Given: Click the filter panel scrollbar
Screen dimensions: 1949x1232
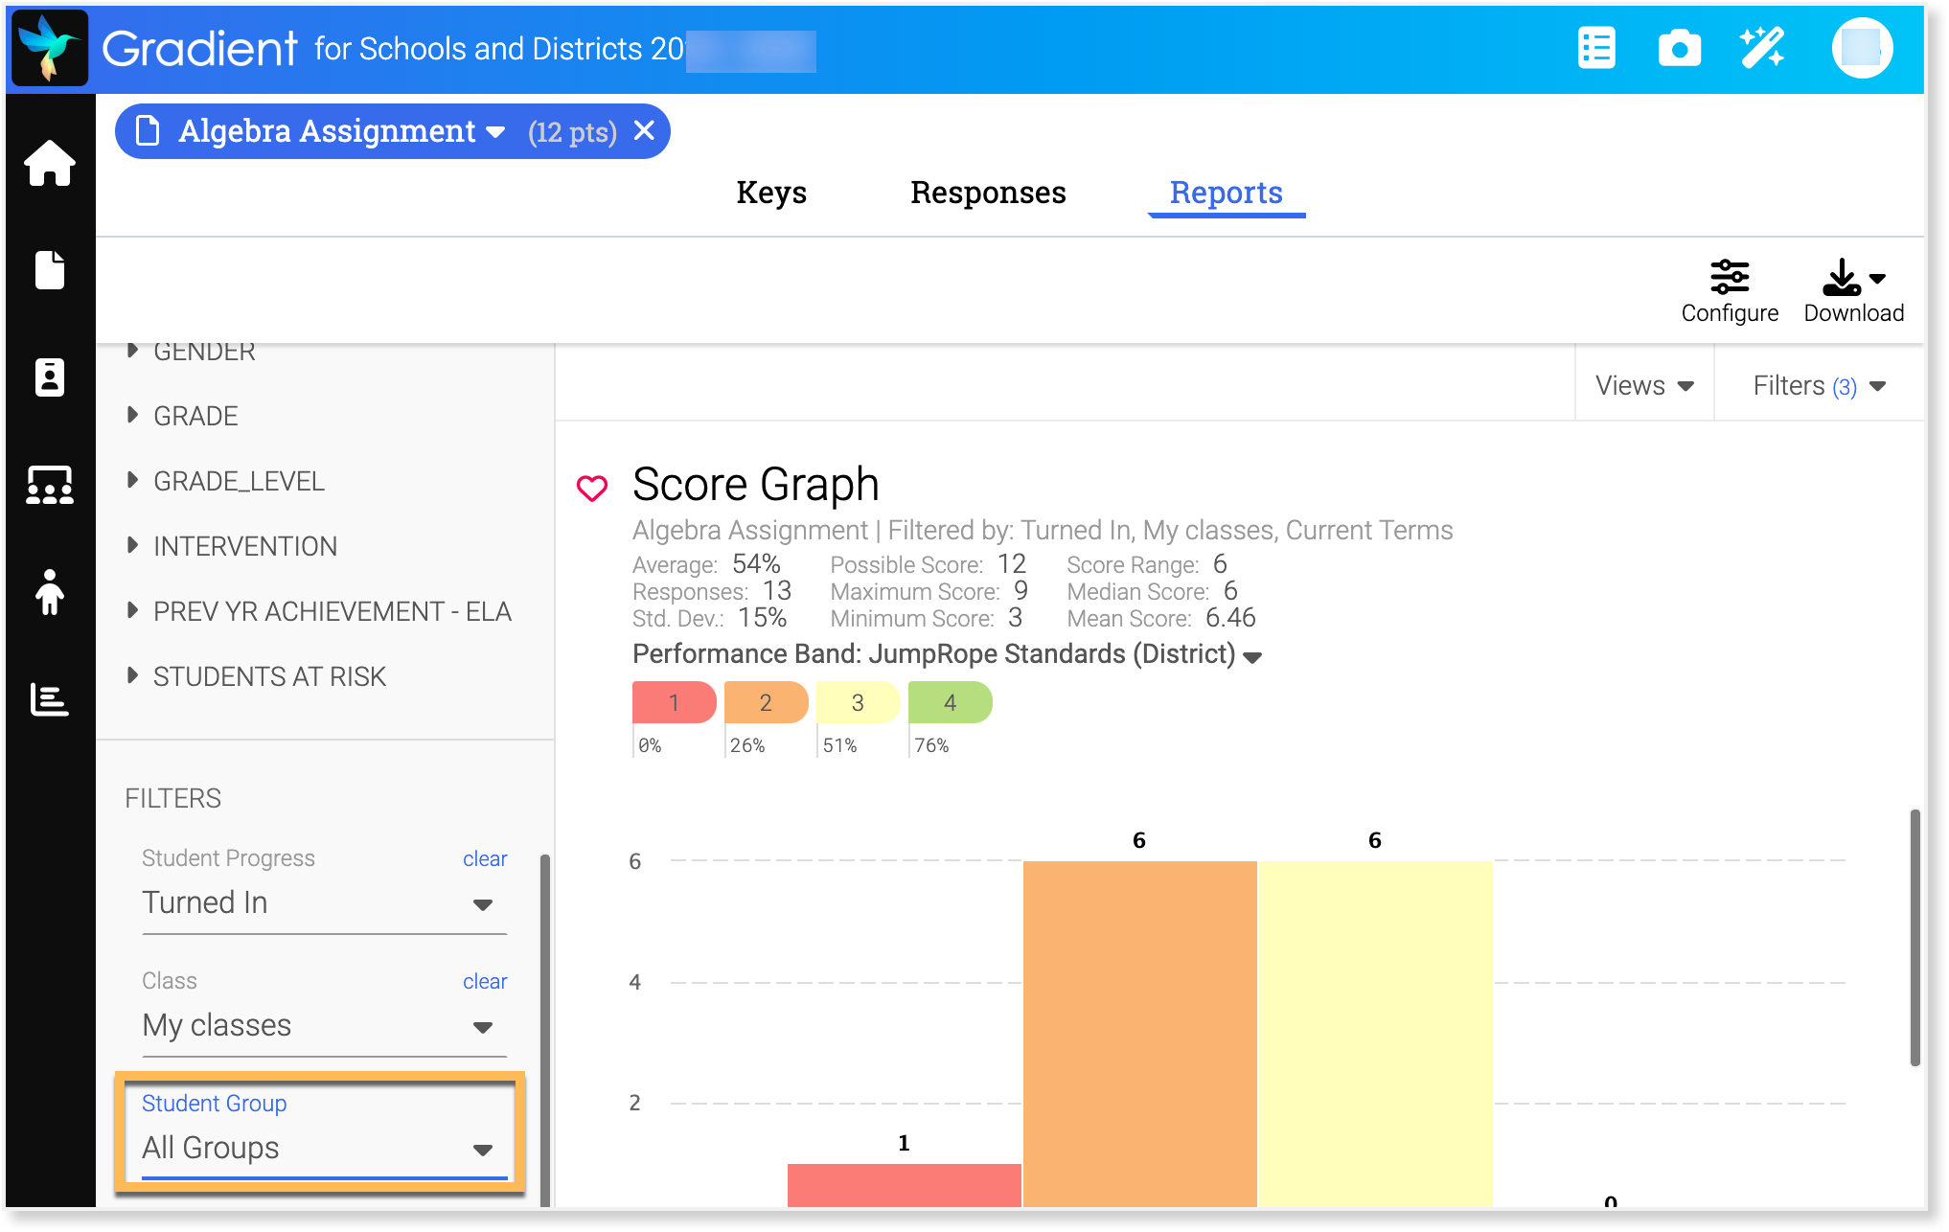Looking at the screenshot, I should (545, 1030).
